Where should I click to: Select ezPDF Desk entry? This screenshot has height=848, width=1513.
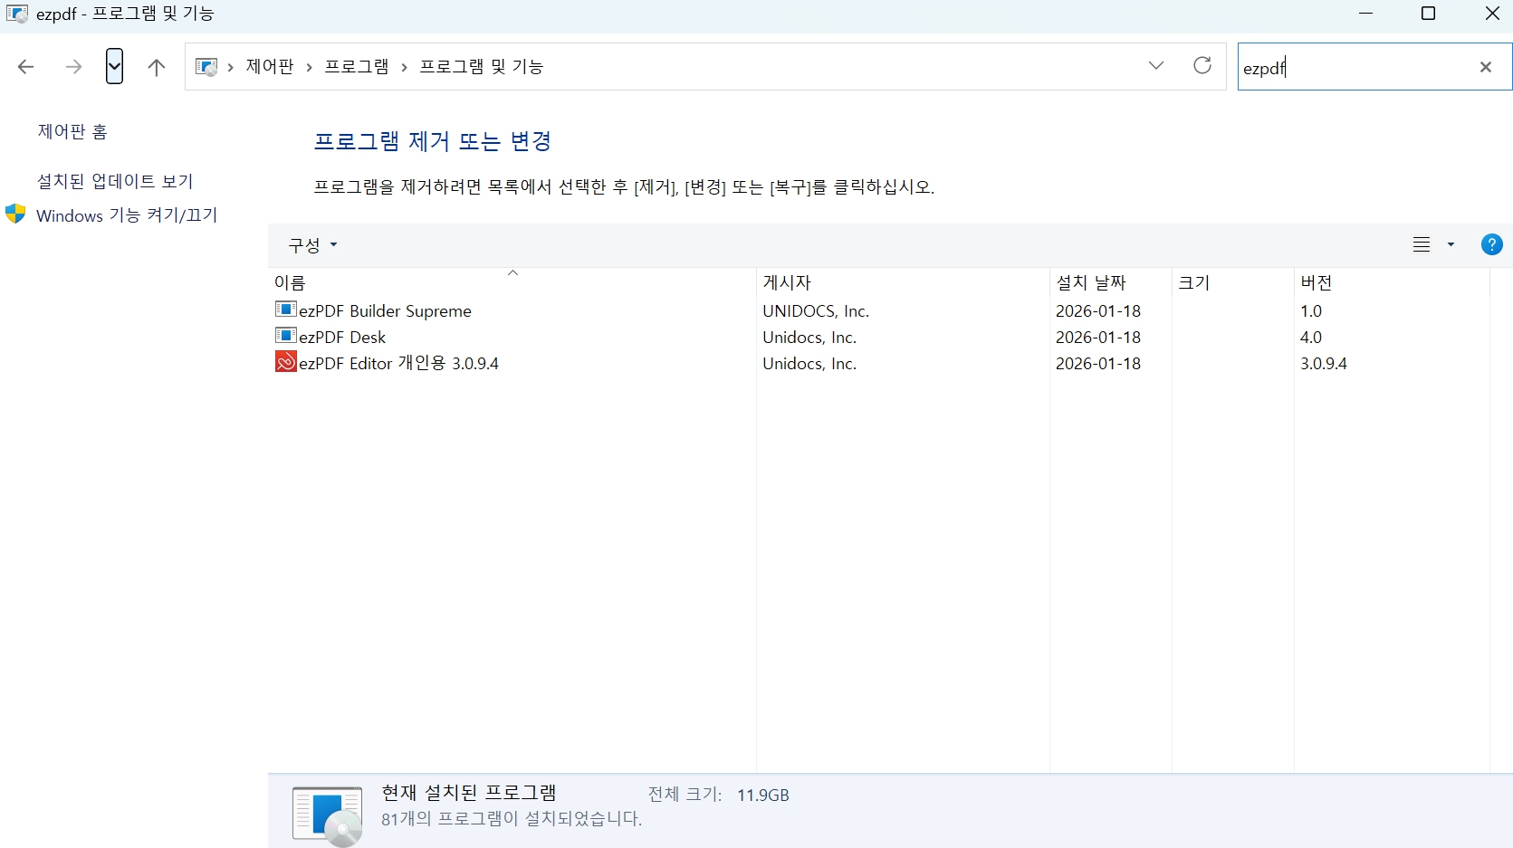point(342,337)
